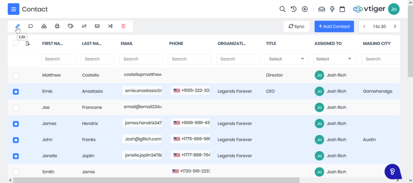
Task: Click the tag icon in toolbar
Action: tap(71, 26)
